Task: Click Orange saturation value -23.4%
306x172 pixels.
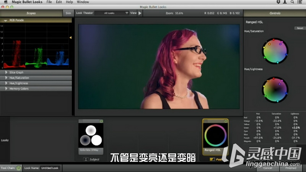Action: pyautogui.click(x=277, y=121)
